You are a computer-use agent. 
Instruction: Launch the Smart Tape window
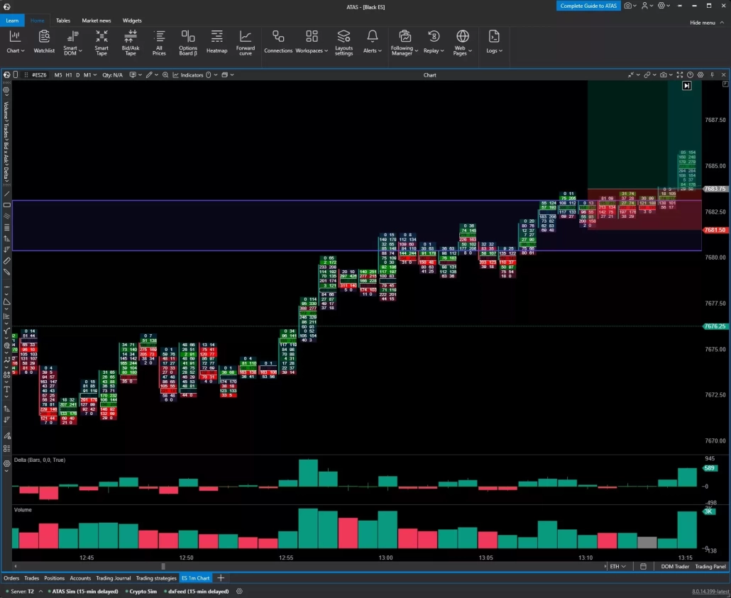point(101,43)
